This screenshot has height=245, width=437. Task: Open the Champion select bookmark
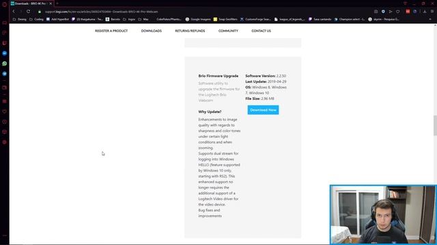pyautogui.click(x=350, y=19)
